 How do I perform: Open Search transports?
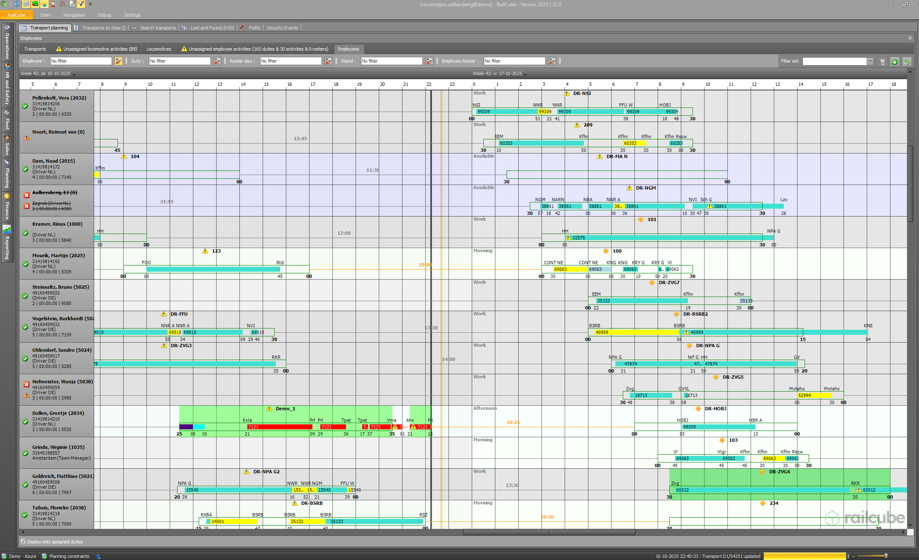coord(158,28)
